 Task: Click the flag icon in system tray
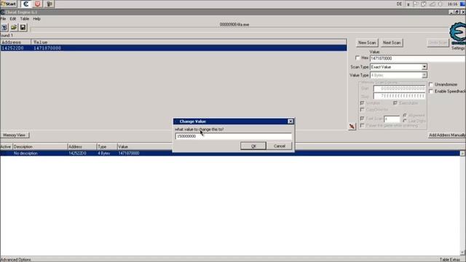point(416,4)
